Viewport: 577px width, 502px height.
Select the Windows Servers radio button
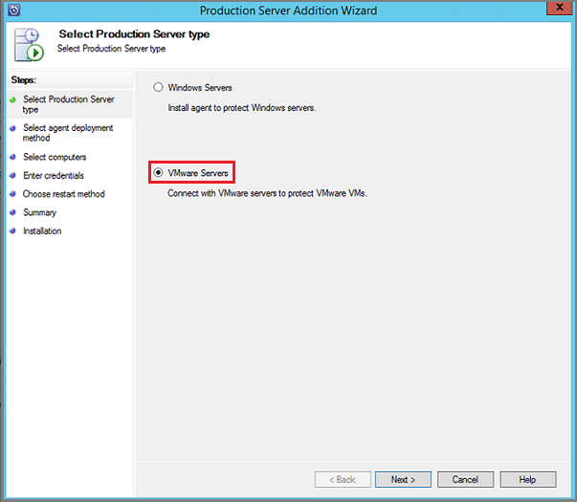click(158, 87)
